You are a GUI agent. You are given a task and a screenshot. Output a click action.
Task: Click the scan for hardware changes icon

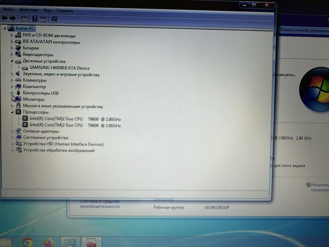(x=54, y=19)
